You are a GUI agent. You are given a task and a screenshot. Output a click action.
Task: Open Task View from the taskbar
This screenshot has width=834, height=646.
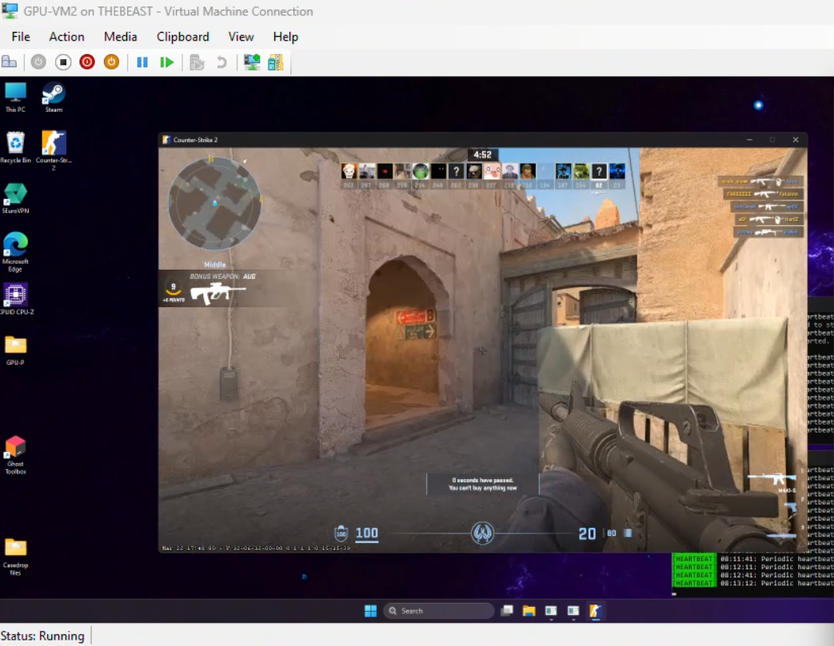coord(507,611)
